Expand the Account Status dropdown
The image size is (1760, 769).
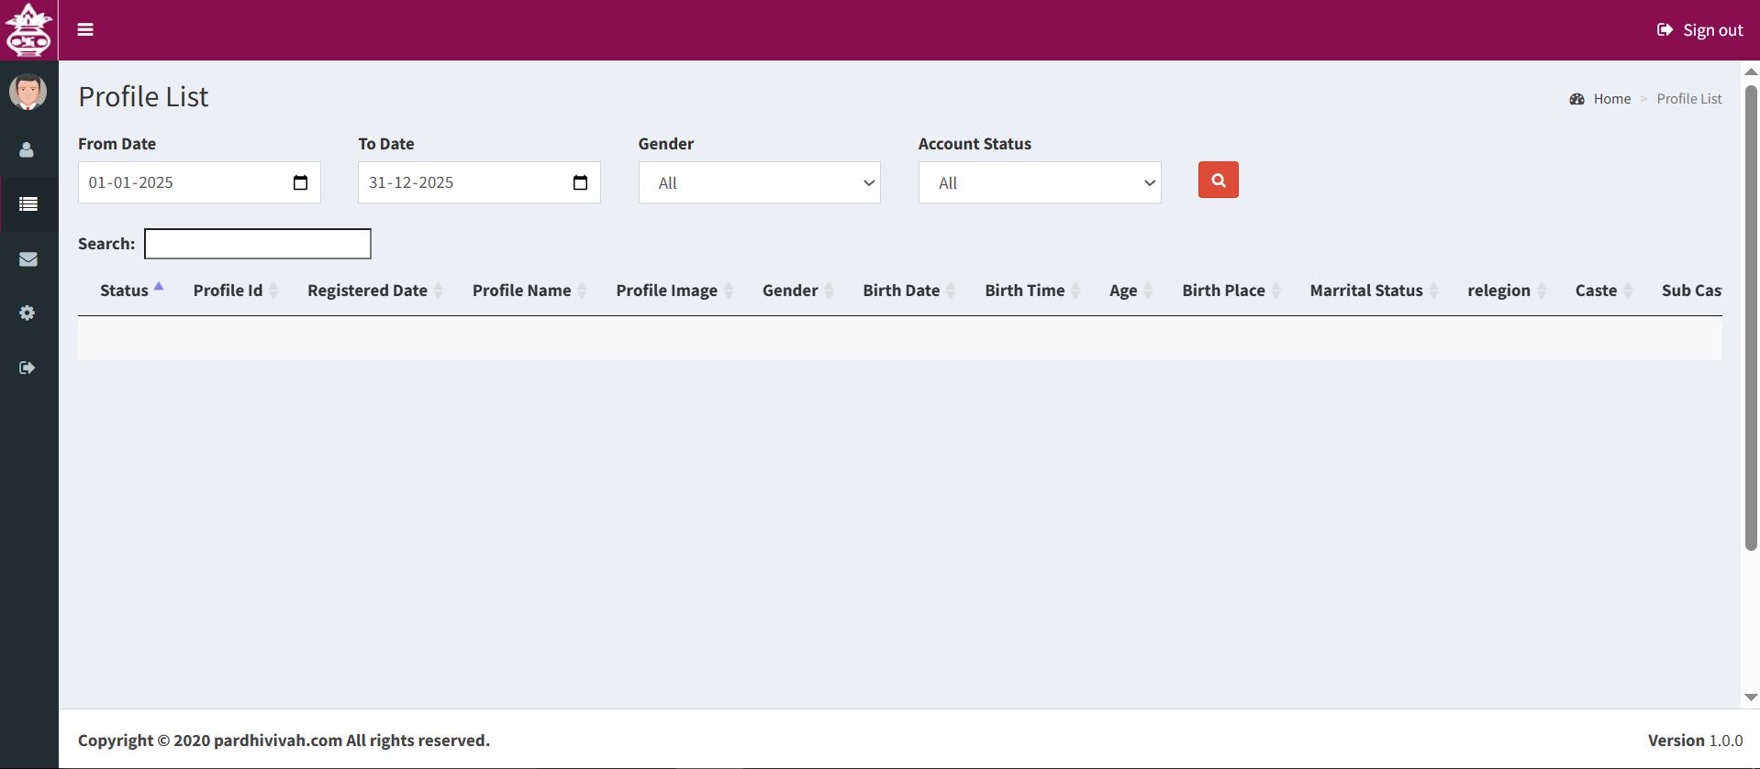tap(1039, 182)
